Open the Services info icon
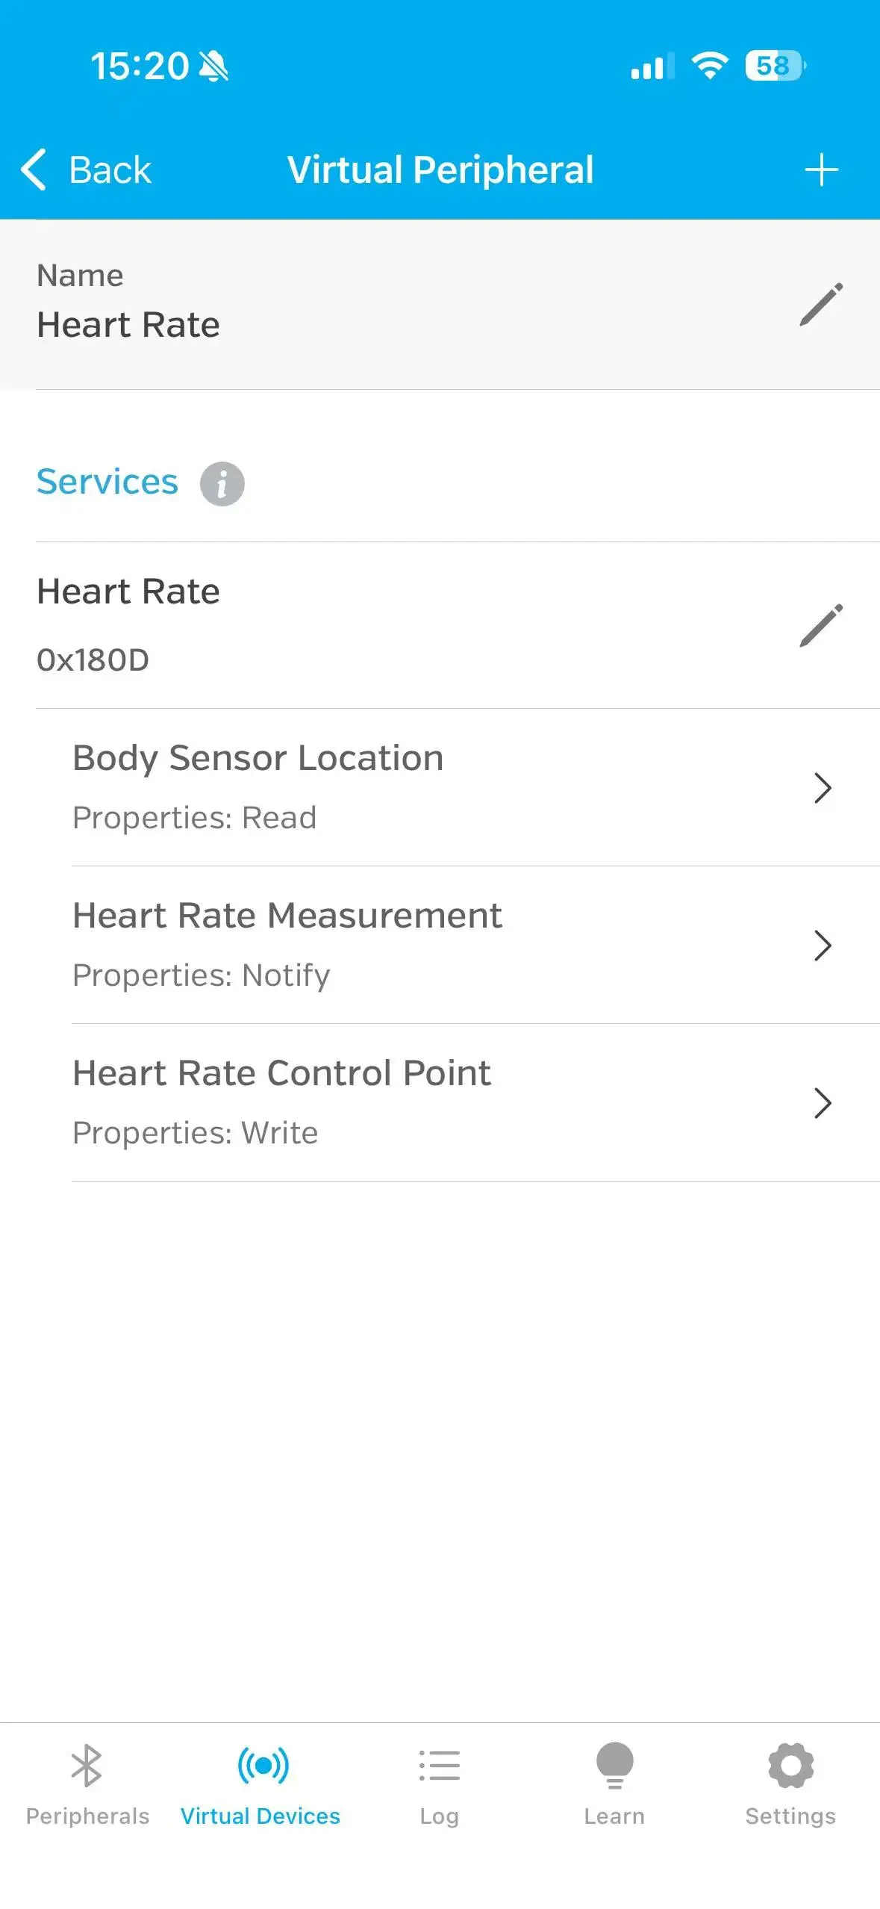 [222, 483]
